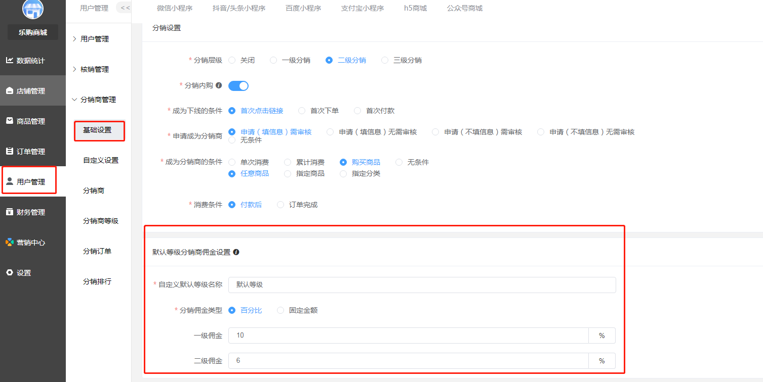Collapse sidebar with the << button
This screenshot has height=382, width=763.
click(x=125, y=8)
